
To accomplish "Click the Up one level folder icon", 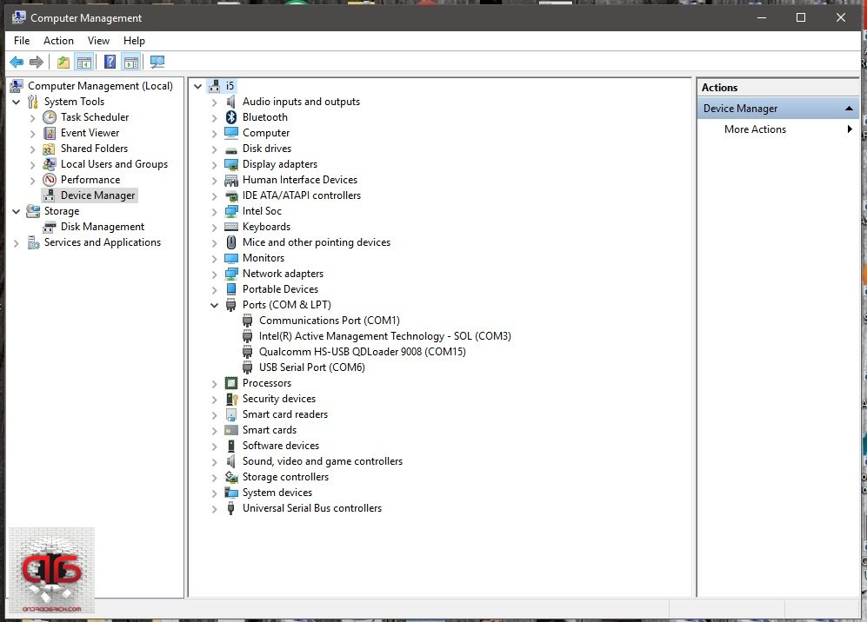I will point(63,62).
